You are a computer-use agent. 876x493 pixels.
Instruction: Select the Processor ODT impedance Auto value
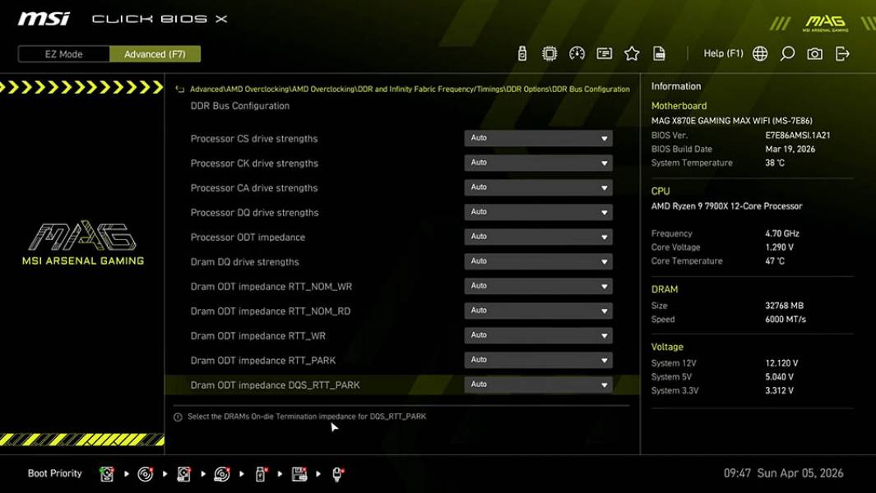pos(538,237)
